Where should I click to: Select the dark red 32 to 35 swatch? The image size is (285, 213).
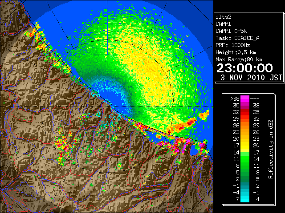point(245,112)
